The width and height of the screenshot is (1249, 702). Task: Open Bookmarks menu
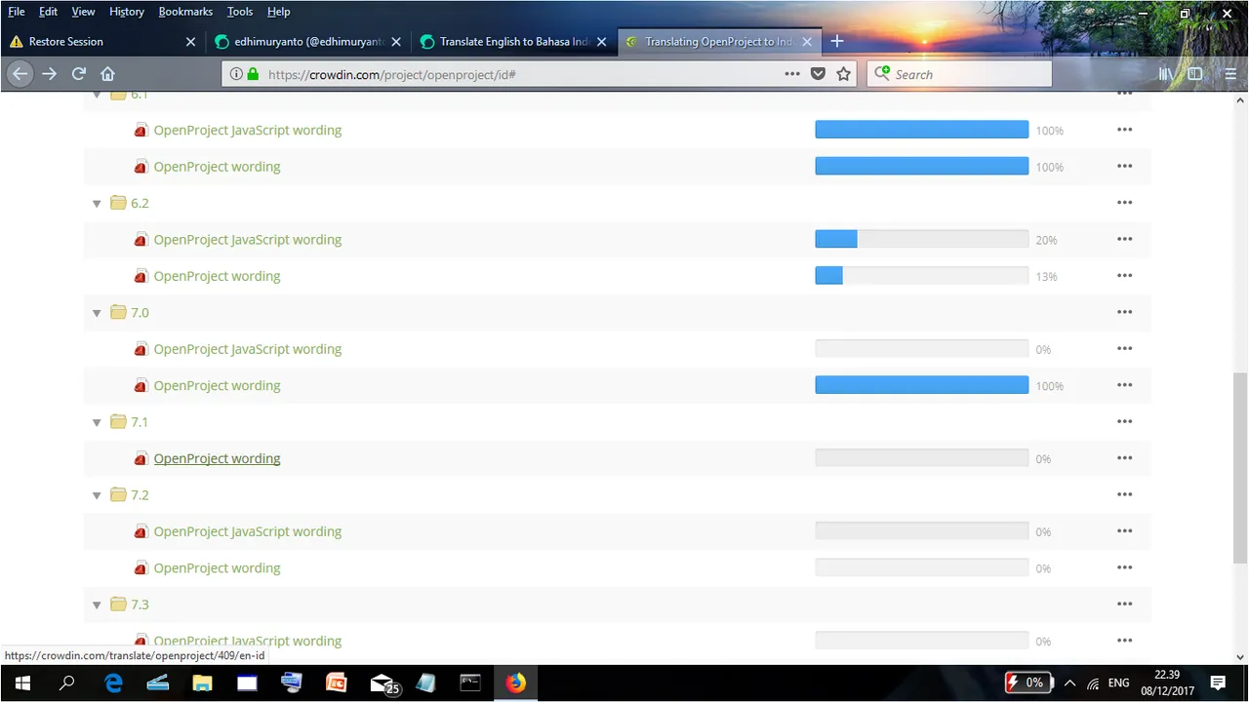[x=185, y=12]
